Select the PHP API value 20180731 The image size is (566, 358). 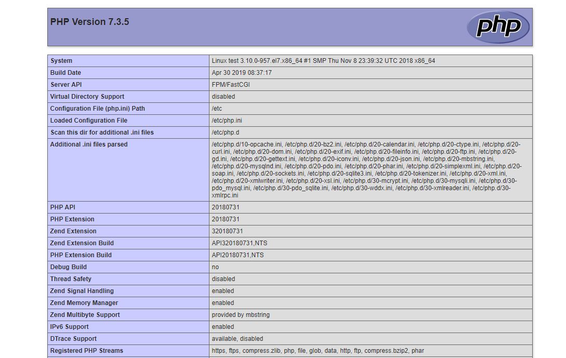click(223, 207)
